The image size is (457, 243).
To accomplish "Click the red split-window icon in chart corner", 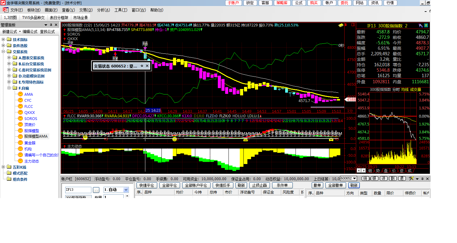I will 353,25.
